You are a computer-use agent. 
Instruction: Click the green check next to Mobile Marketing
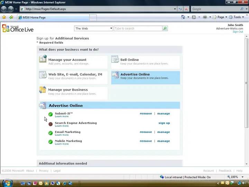tap(50, 142)
